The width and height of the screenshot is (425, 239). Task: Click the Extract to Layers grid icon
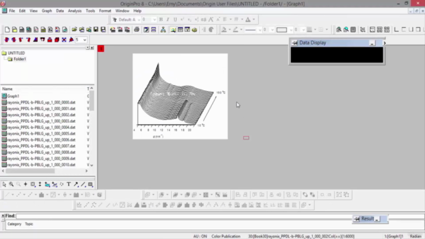pos(380,29)
